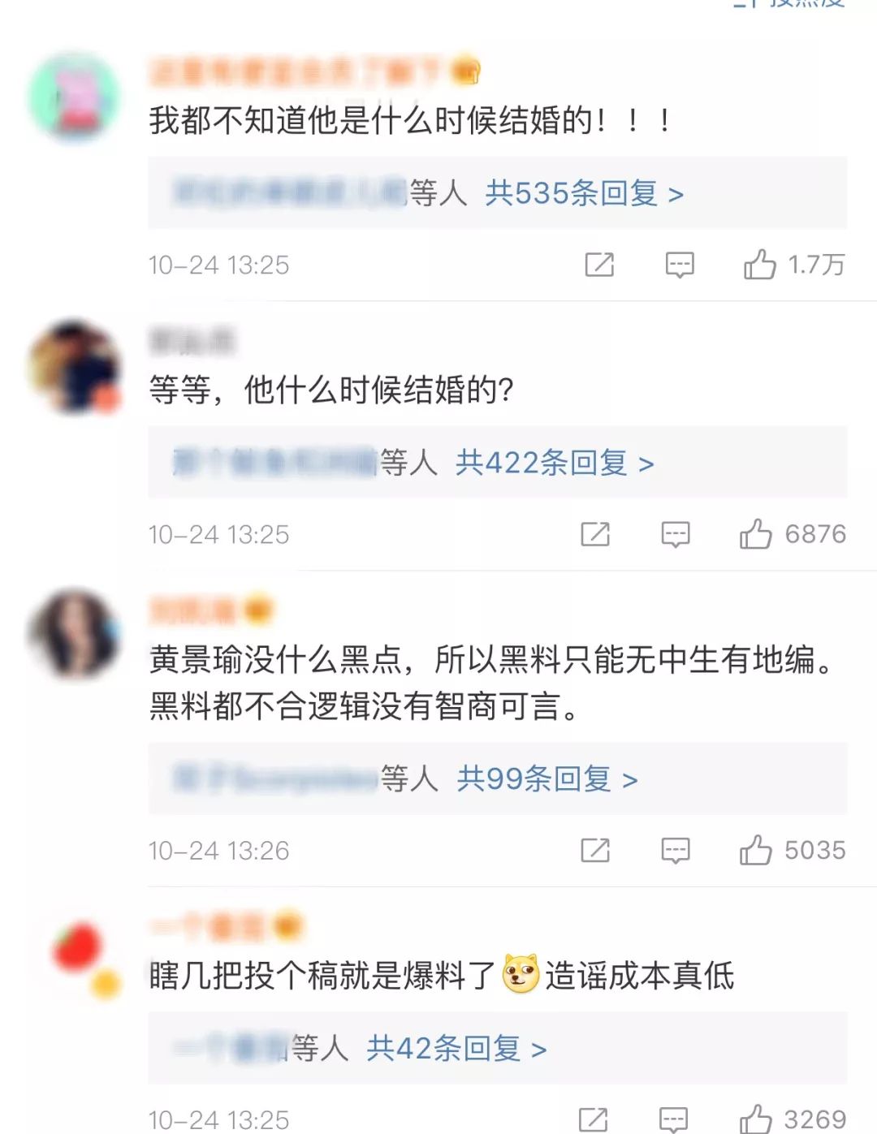The width and height of the screenshot is (877, 1134).
Task: Reply to the 1.7万-likes comment via bubble icon
Action: point(680,265)
